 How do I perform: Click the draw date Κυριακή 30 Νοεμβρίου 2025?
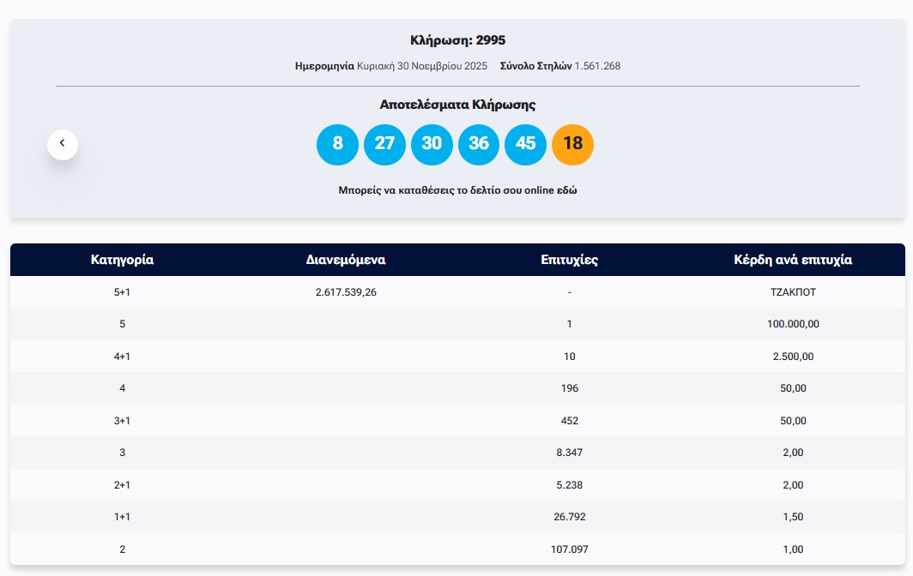click(x=422, y=66)
